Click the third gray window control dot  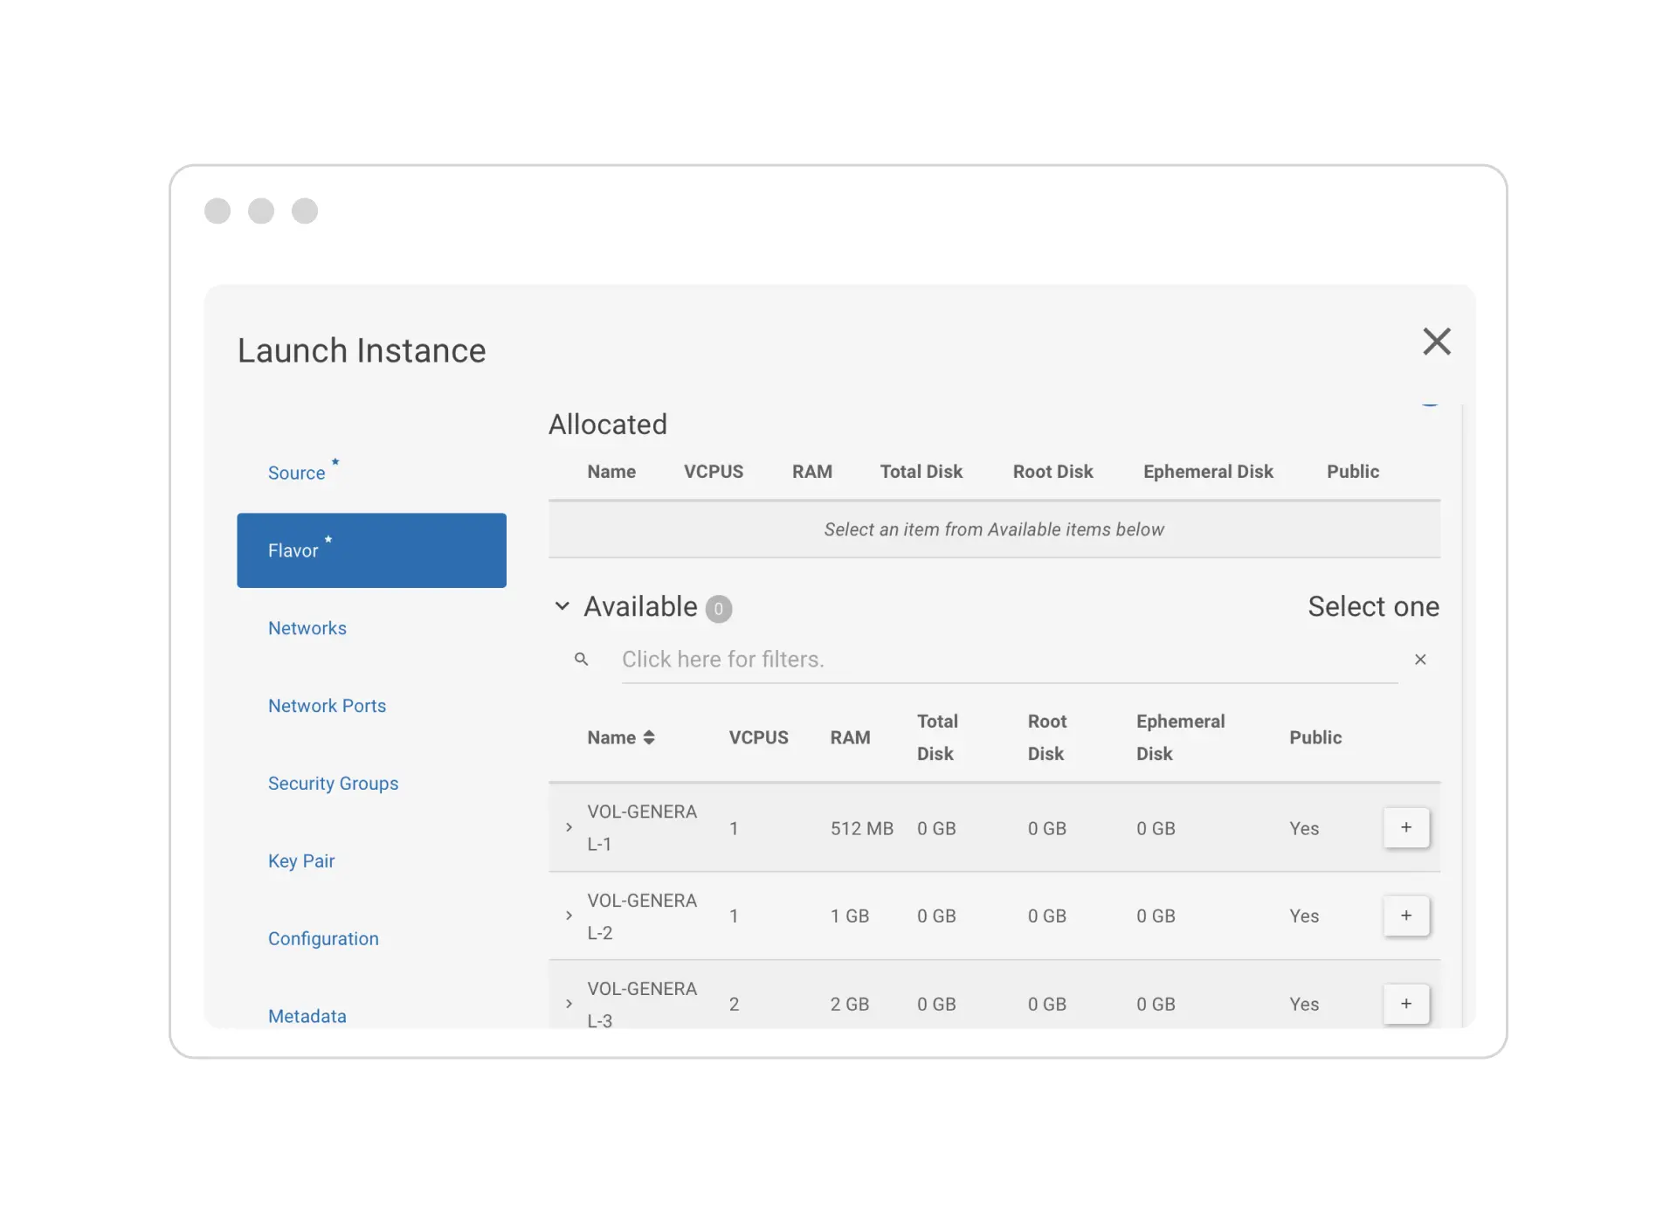point(305,211)
